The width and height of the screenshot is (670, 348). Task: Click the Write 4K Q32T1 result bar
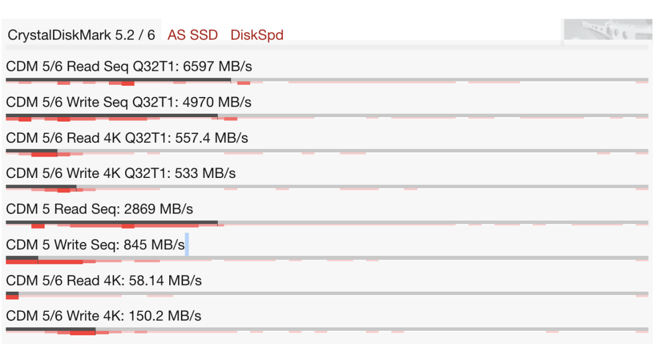tap(41, 187)
